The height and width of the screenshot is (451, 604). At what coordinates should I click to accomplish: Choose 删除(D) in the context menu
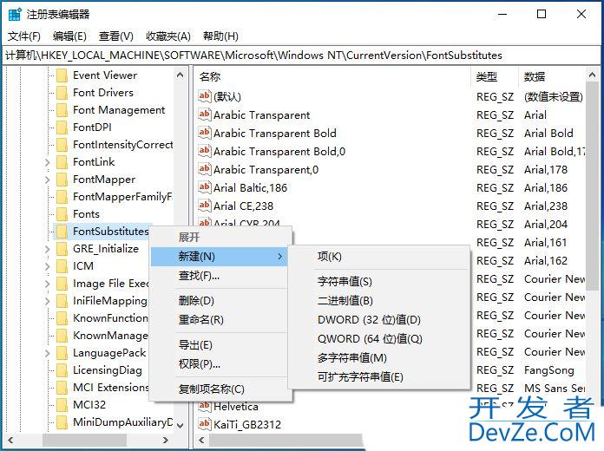tap(219, 301)
